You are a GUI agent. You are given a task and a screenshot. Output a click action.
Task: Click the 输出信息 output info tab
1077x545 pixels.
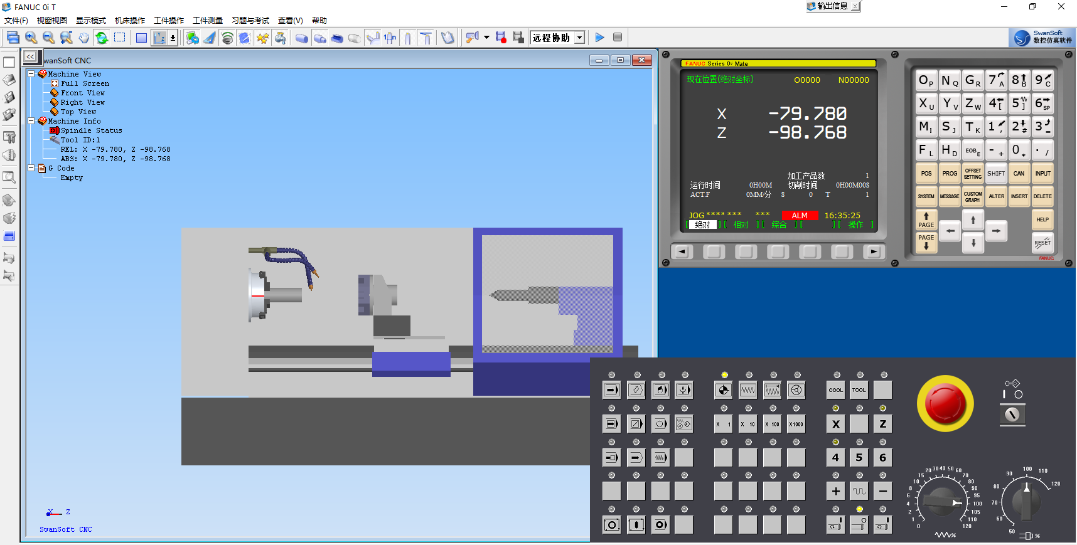tap(832, 6)
